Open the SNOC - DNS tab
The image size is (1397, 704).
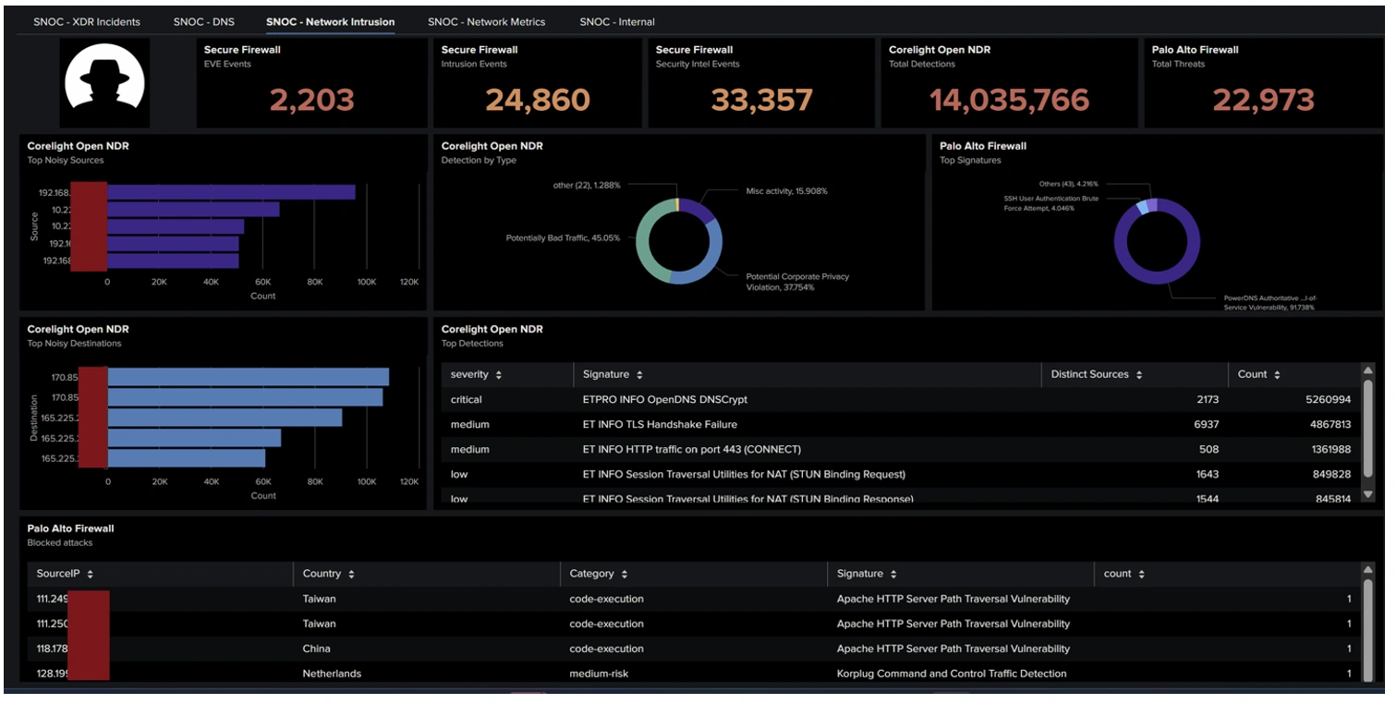203,21
